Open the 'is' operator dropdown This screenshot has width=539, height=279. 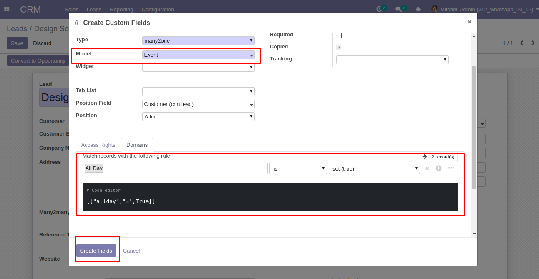click(x=298, y=168)
